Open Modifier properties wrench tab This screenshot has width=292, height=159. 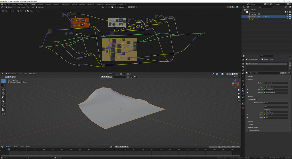click(x=243, y=88)
